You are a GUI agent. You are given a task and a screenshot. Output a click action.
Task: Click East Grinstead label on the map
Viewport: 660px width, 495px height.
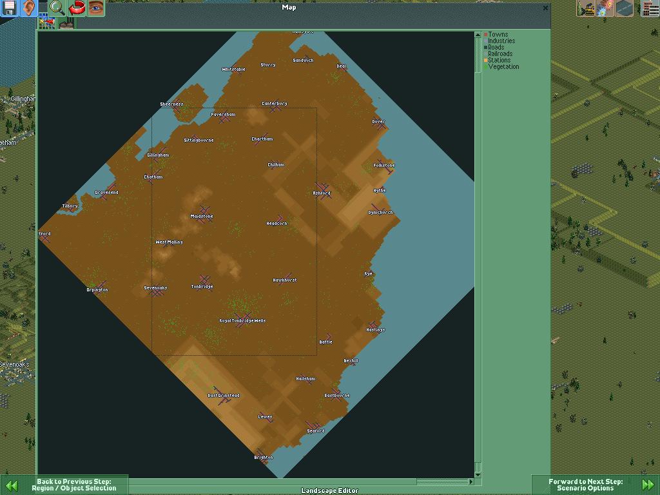(224, 396)
